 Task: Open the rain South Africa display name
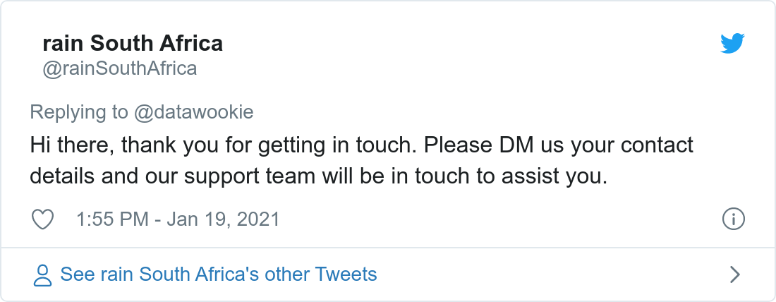(133, 44)
